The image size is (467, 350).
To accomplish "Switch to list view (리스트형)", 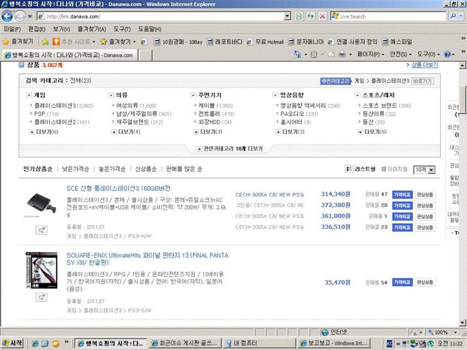I will [x=360, y=169].
